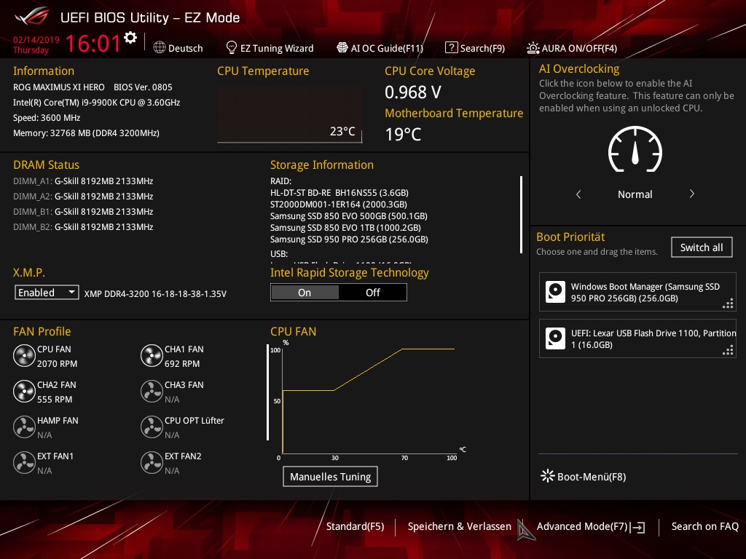Click the globe language icon
Image resolution: width=746 pixels, height=559 pixels.
(x=160, y=47)
